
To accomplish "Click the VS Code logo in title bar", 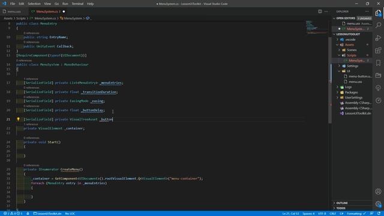I will 4,4.
